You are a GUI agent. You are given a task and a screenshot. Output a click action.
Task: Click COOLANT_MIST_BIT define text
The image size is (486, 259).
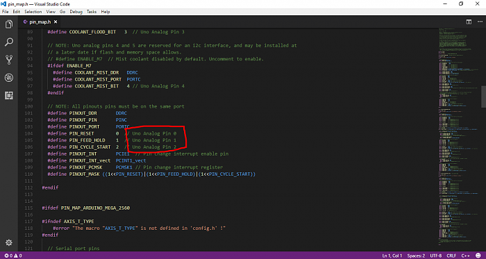pyautogui.click(x=97, y=86)
